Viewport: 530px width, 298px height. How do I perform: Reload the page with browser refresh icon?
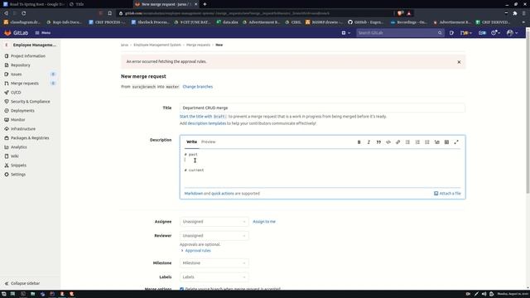[24, 13]
